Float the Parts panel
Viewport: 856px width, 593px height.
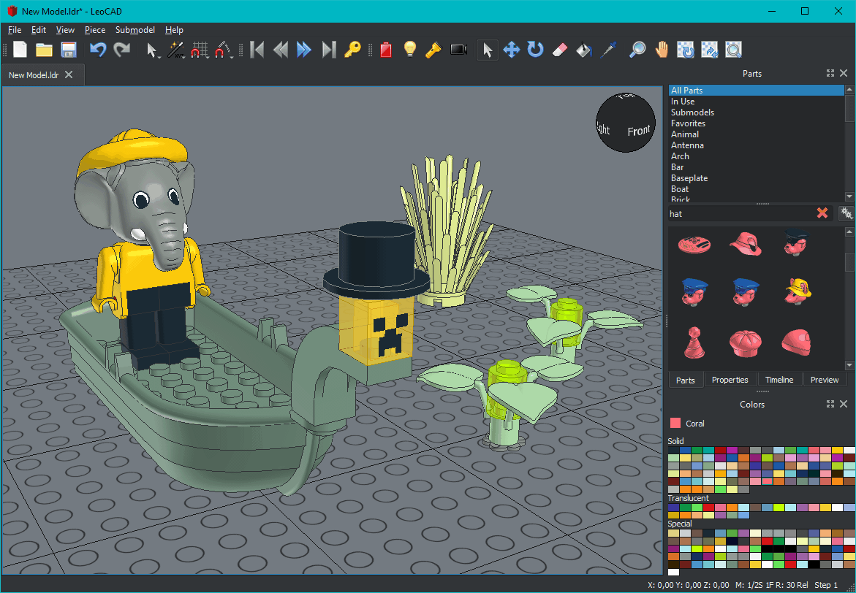[830, 73]
